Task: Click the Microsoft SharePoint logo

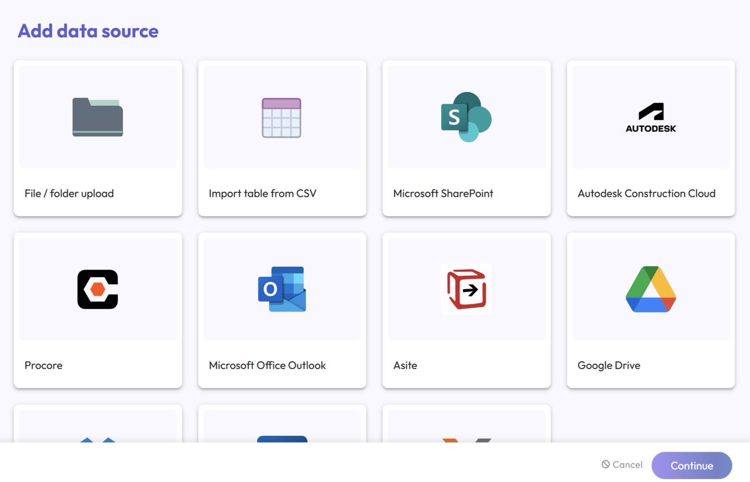Action: click(x=466, y=116)
